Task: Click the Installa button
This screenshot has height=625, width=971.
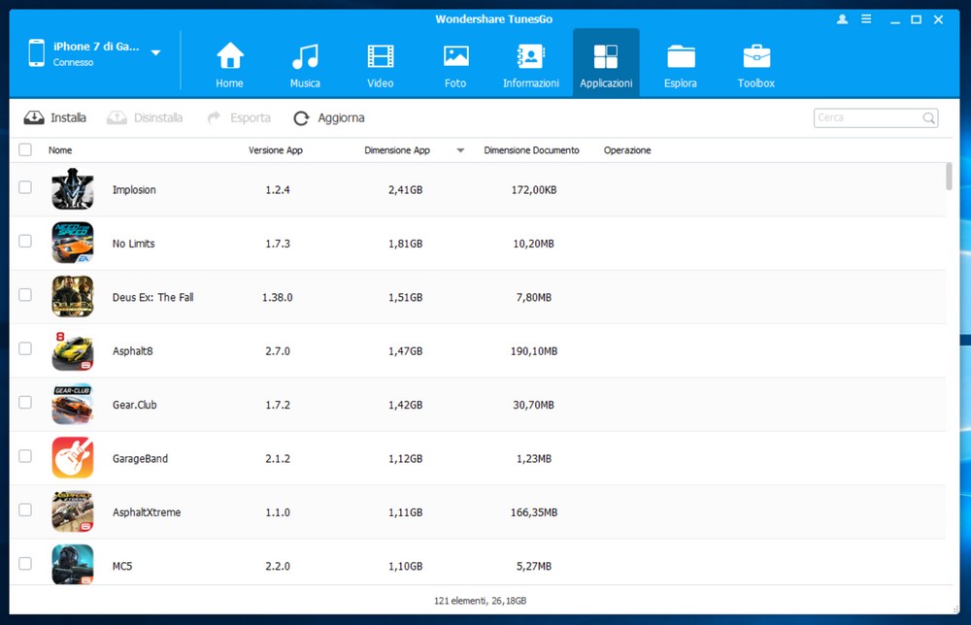Action: click(55, 117)
